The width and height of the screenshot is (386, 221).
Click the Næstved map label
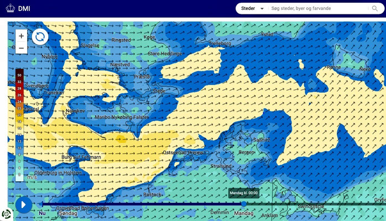120,65
